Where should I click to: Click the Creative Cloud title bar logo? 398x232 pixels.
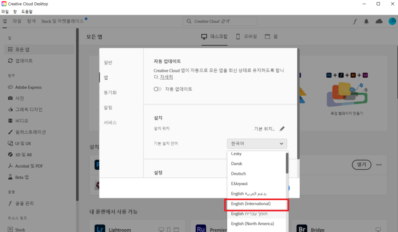pos(4,4)
